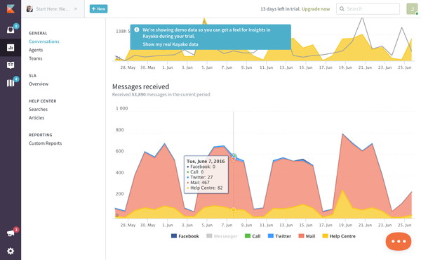Click 'Show my real Kayako data' link
Screen dimensions: 421x260
(x=171, y=44)
